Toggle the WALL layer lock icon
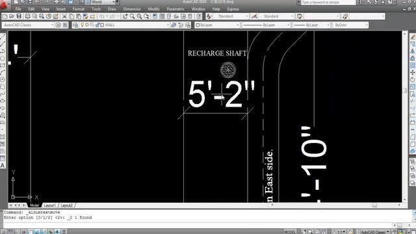The width and height of the screenshot is (416, 234). tap(97, 25)
